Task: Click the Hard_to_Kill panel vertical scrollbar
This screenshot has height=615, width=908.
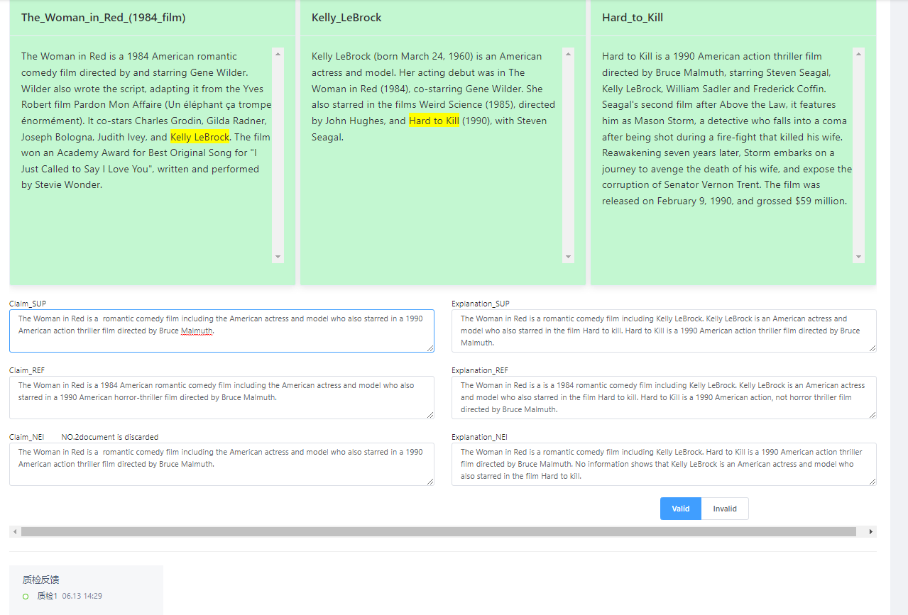Action: pyautogui.click(x=858, y=155)
